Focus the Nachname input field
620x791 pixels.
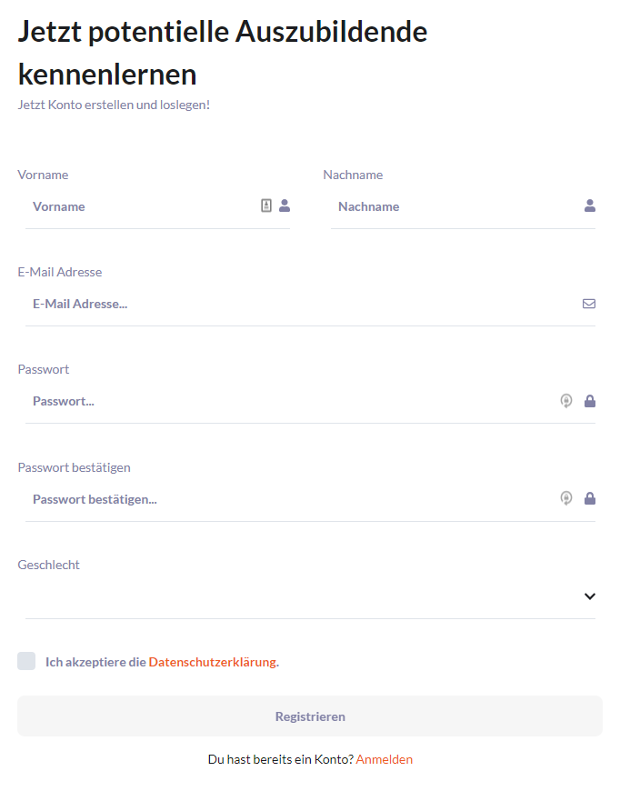(x=463, y=206)
